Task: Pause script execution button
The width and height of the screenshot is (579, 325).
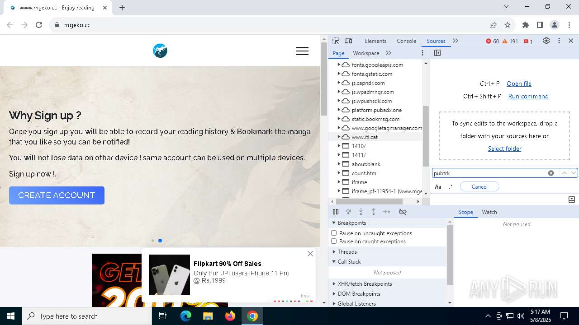Action: (x=336, y=212)
